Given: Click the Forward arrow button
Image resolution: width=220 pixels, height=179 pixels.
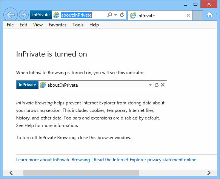Looking at the screenshot, I should (23, 15).
